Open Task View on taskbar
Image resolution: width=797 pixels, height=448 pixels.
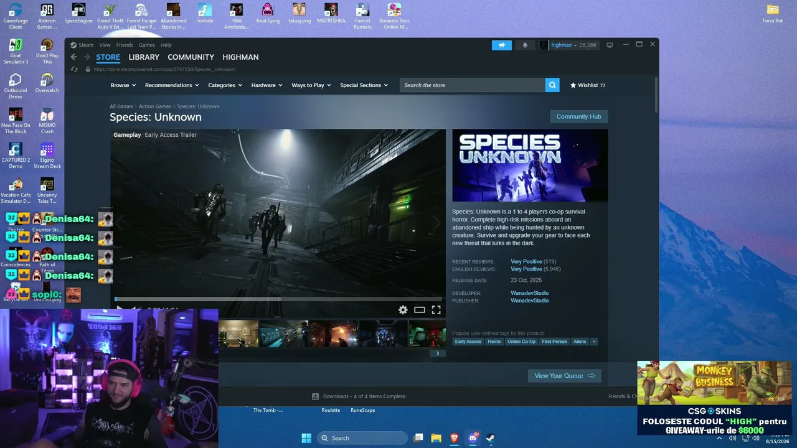pyautogui.click(x=418, y=438)
